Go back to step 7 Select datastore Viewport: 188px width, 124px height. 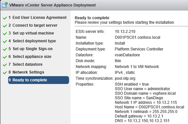click(x=25, y=64)
